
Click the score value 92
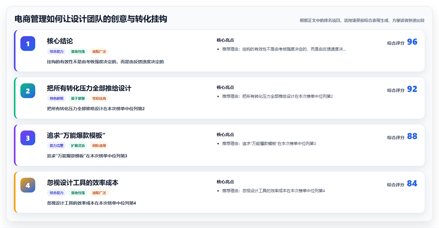pos(412,89)
